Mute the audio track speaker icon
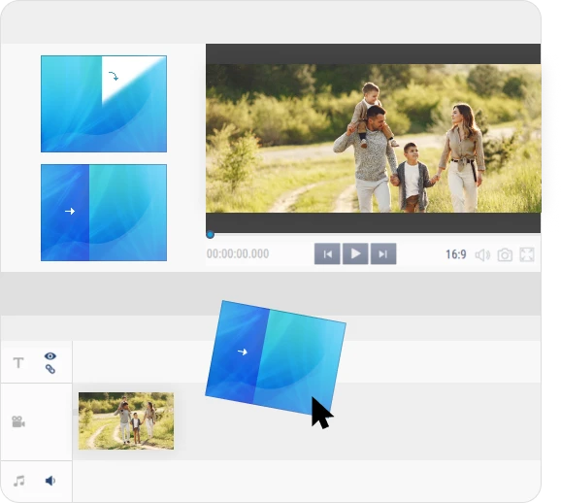This screenshot has height=503, width=561. coord(50,481)
